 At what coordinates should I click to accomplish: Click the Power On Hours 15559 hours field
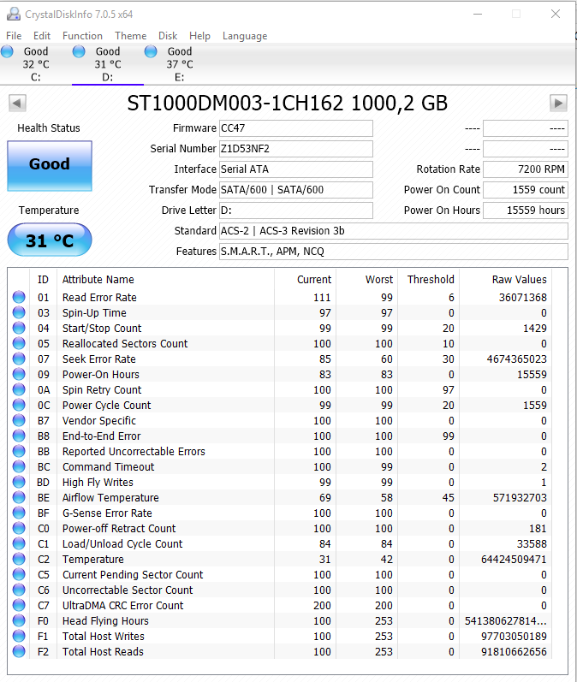coord(526,211)
